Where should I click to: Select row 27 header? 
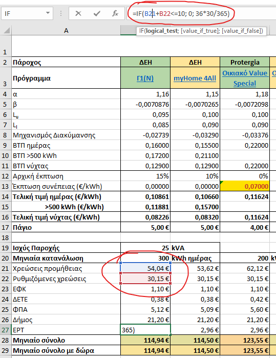coord(6,330)
